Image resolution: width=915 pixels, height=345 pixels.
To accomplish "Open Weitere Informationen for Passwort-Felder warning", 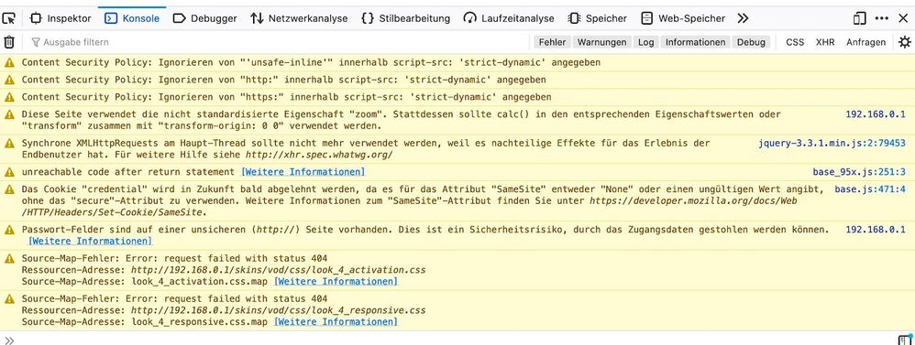I will 90,241.
